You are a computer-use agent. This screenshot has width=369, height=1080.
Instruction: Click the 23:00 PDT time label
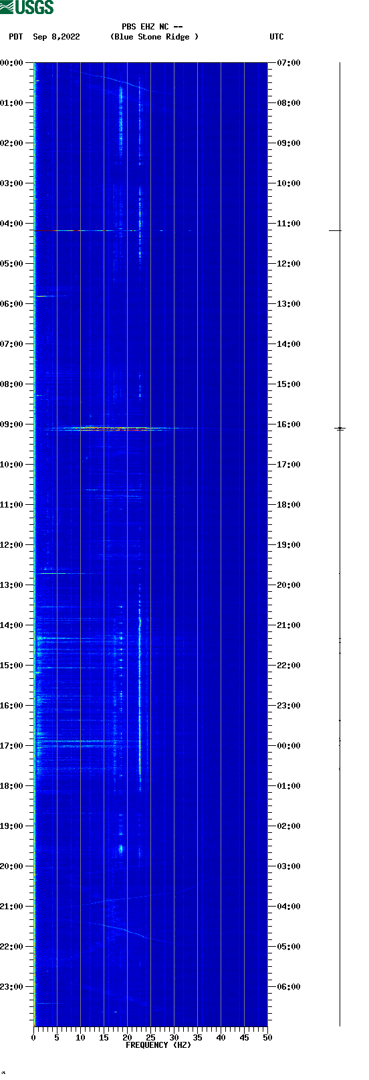tap(12, 987)
